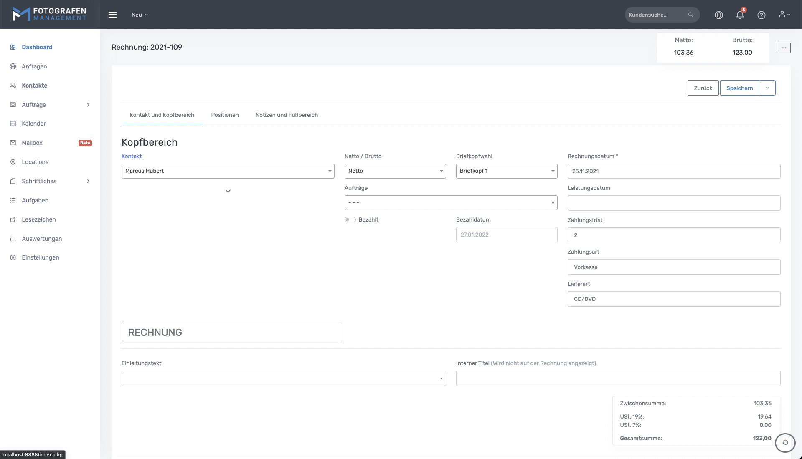Open Kalender in the sidebar
The height and width of the screenshot is (459, 802).
(x=34, y=124)
